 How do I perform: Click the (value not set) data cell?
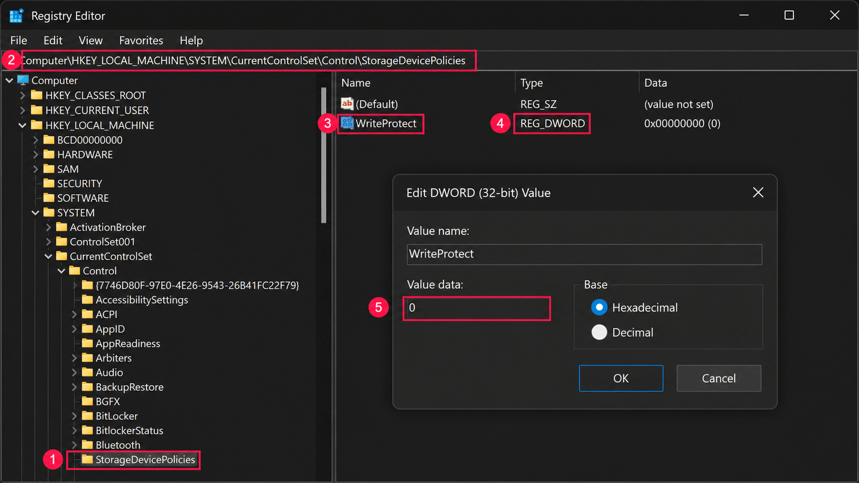[x=679, y=104]
